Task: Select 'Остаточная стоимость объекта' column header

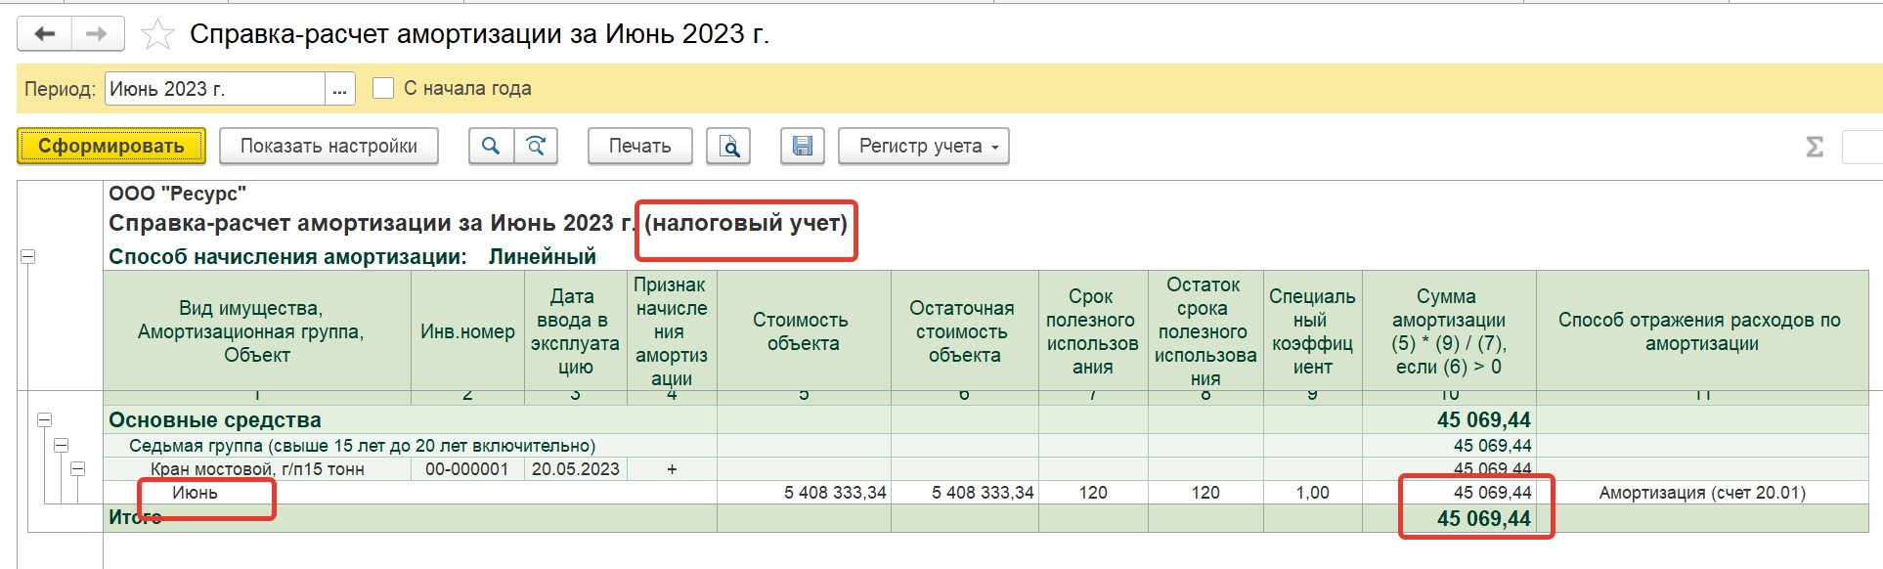Action: pos(964,331)
